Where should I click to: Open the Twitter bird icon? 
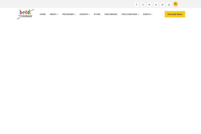[149, 5]
